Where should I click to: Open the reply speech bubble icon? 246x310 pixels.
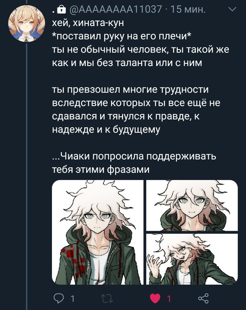(x=58, y=298)
